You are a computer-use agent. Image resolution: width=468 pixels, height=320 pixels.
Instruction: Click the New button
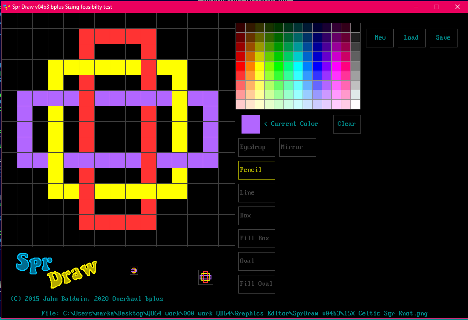(380, 38)
